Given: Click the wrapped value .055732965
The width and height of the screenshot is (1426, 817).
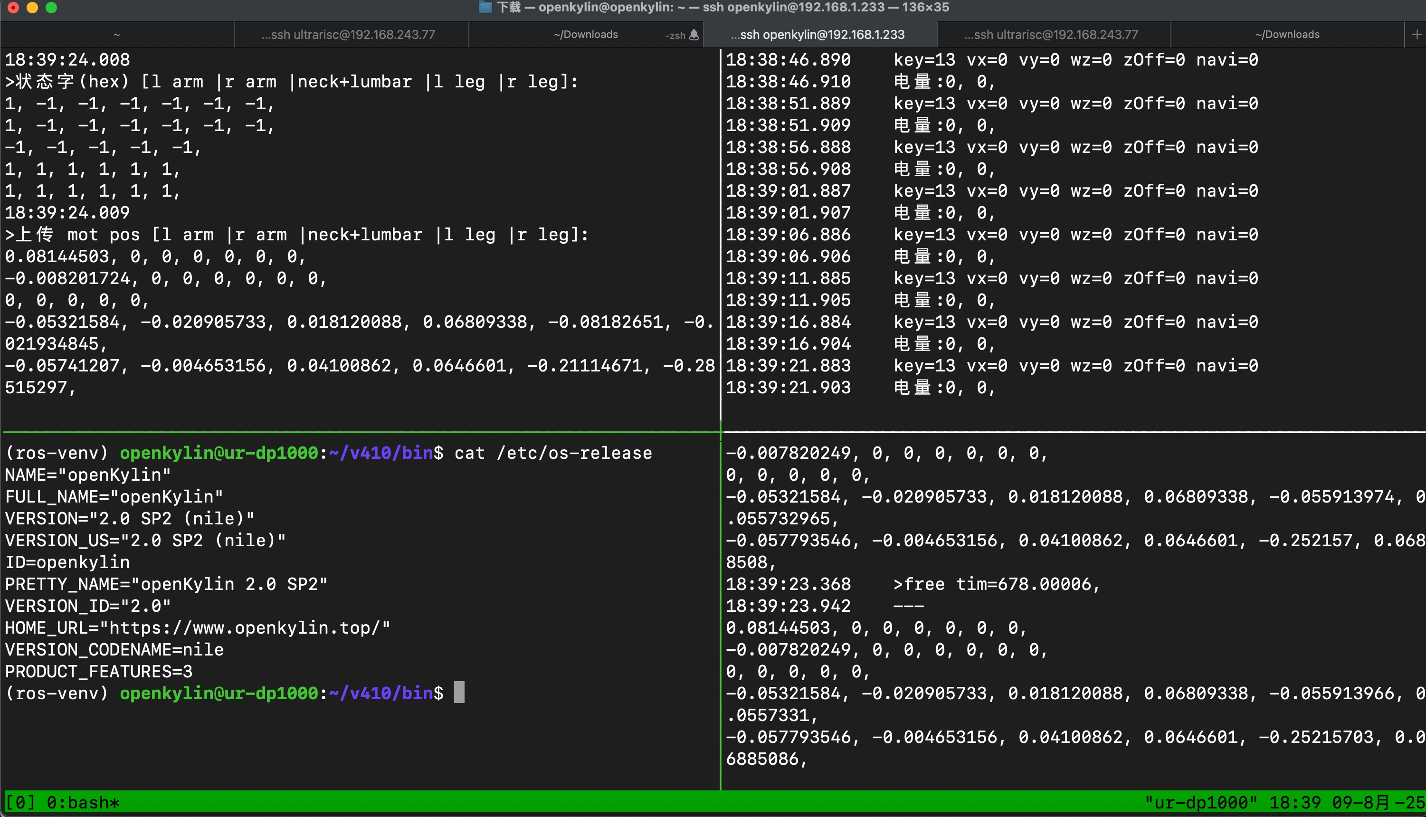Looking at the screenshot, I should click(778, 519).
